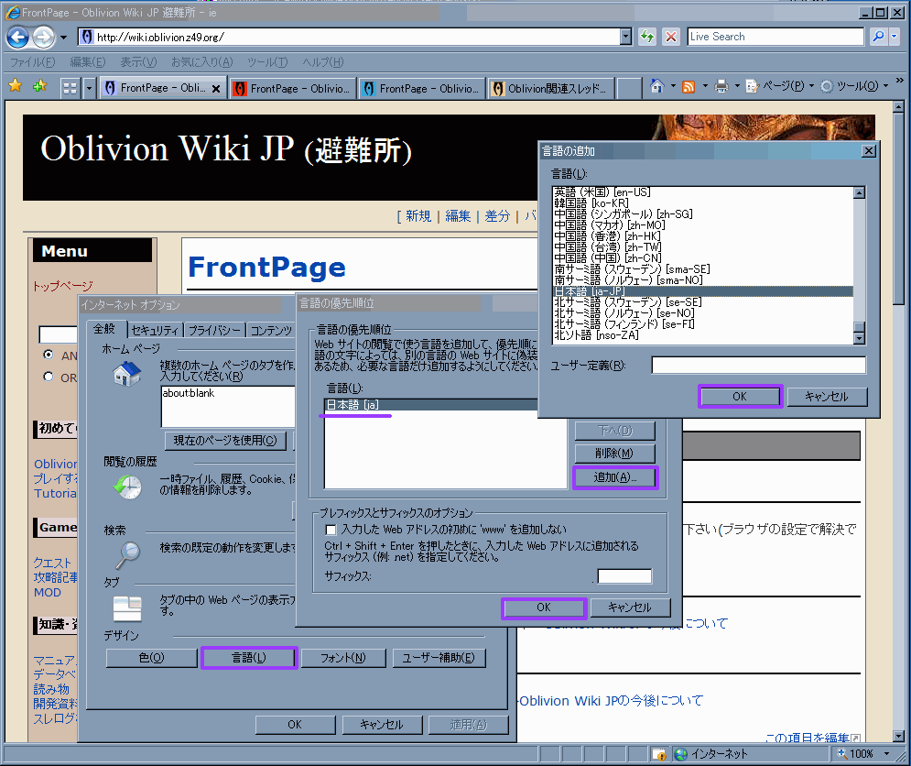Open the Favorites Center star icon
Screen dimensions: 911x766
[15, 86]
